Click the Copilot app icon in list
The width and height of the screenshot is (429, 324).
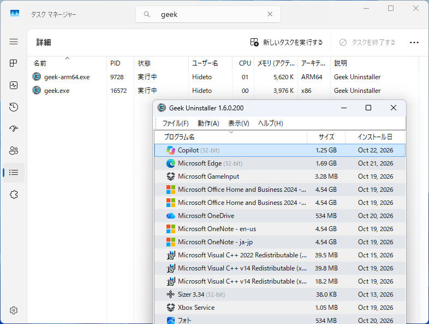[x=171, y=150]
